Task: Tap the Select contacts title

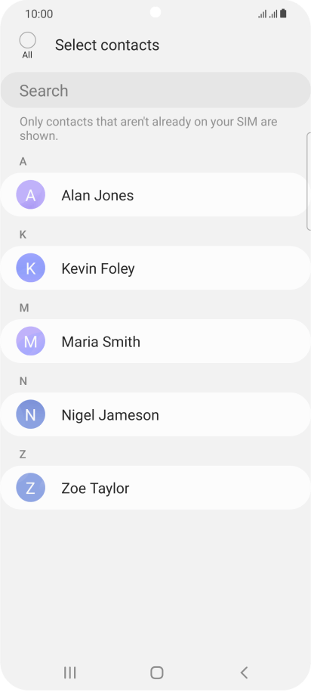Action: coord(107,45)
